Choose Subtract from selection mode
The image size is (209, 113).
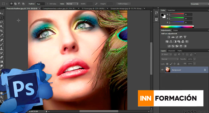[x=19, y=4]
